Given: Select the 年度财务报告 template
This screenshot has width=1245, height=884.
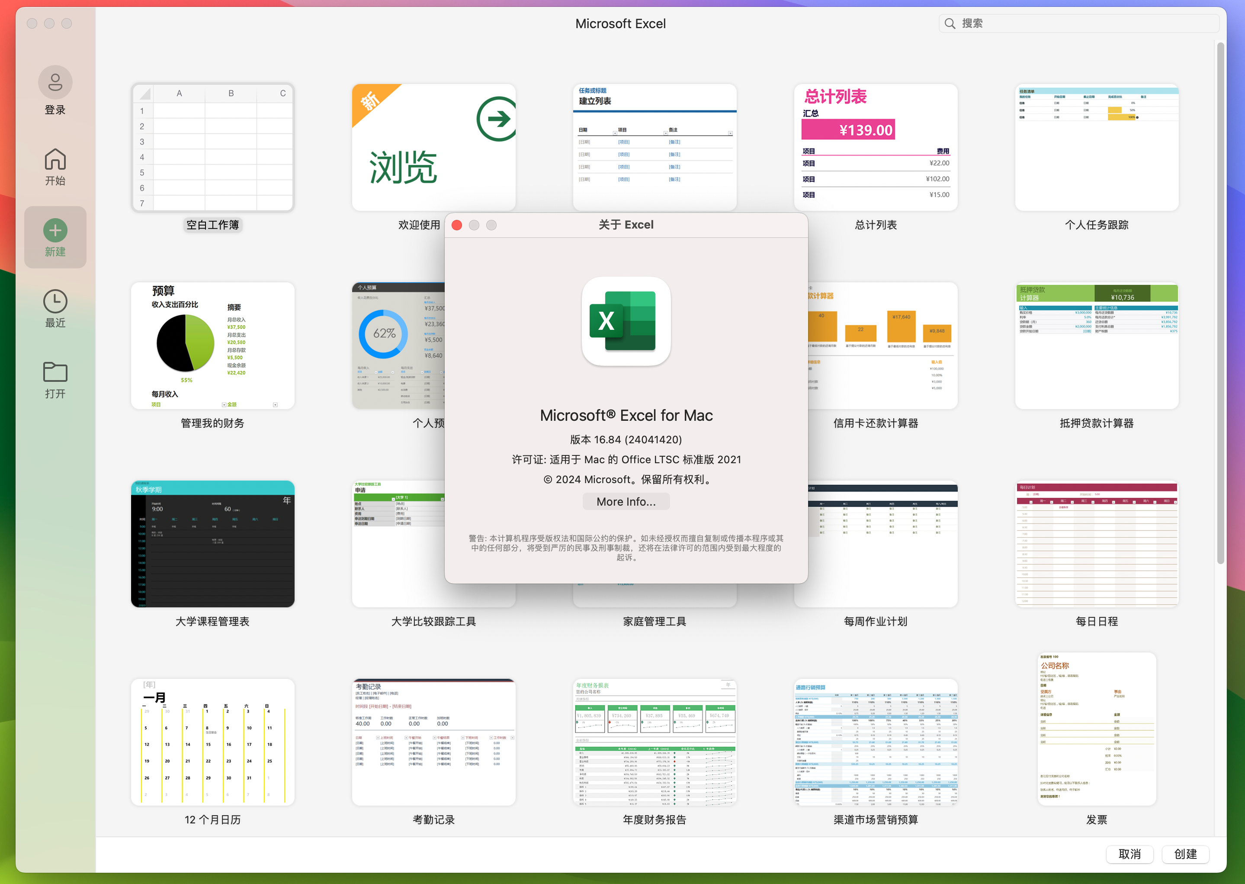Looking at the screenshot, I should (x=655, y=742).
